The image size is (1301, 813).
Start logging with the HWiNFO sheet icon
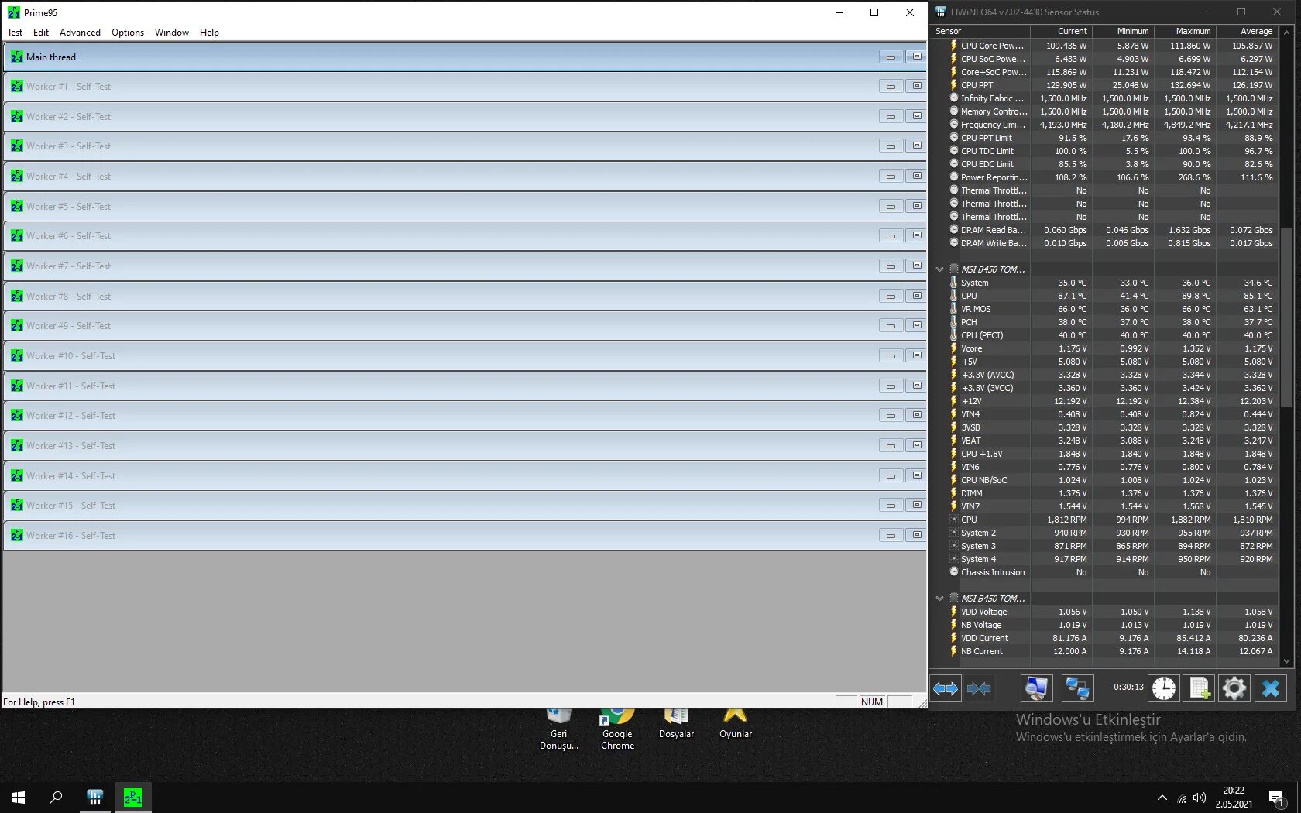point(1199,688)
